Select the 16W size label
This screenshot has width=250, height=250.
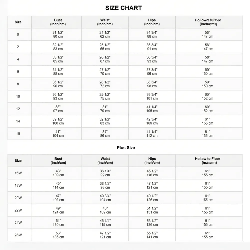(18, 173)
